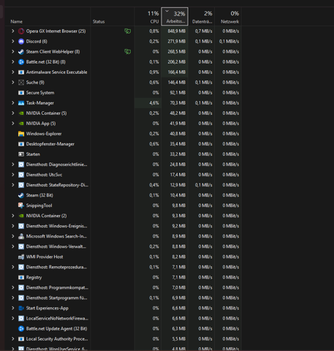Expand the Steam Client WebHelper group
334x351 pixels.
[13, 52]
